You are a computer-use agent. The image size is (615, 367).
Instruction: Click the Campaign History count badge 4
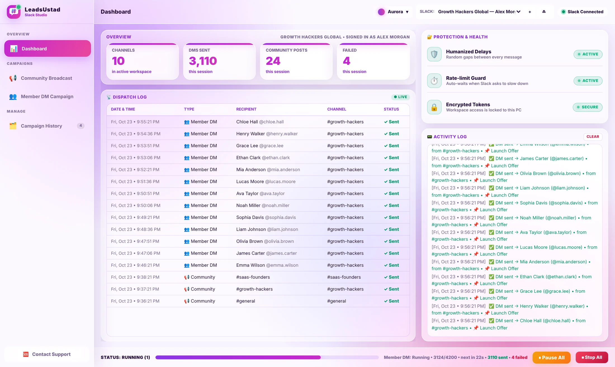81,126
